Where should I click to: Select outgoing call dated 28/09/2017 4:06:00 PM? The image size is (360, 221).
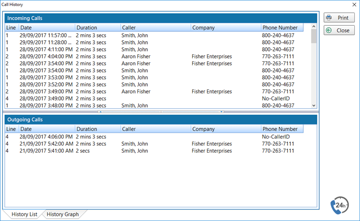154,137
